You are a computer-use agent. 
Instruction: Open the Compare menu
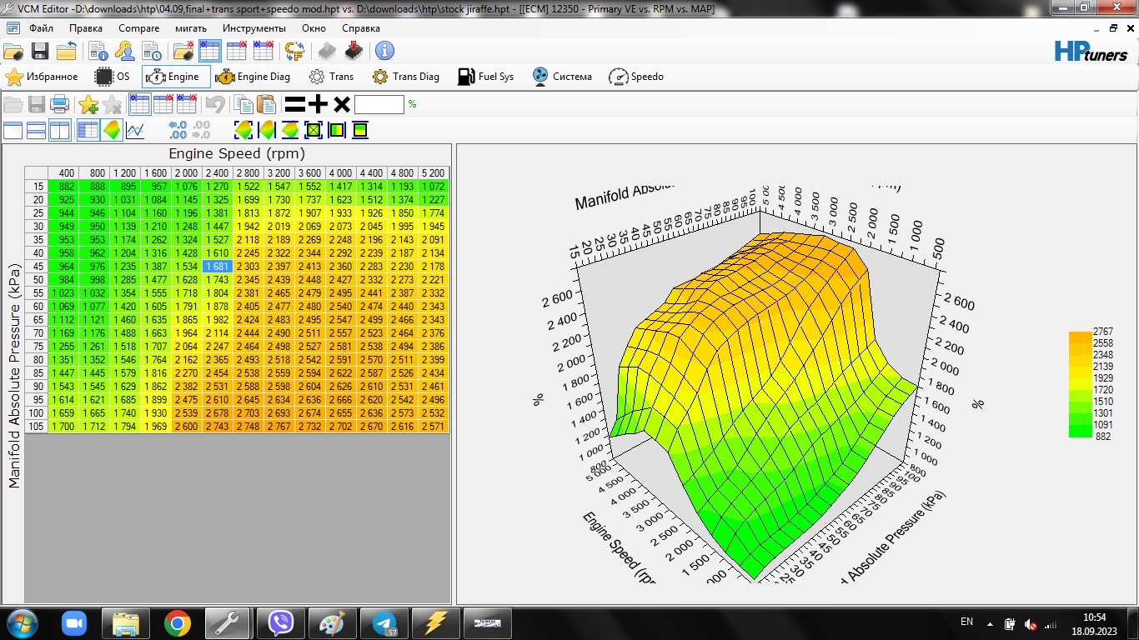(x=138, y=27)
